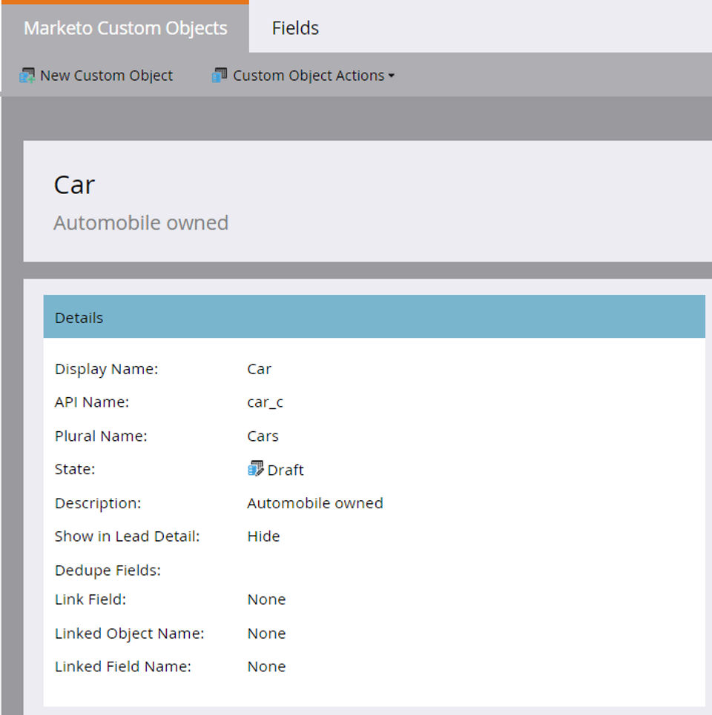This screenshot has width=712, height=715.
Task: Click the Draft state icon
Action: pyautogui.click(x=256, y=469)
